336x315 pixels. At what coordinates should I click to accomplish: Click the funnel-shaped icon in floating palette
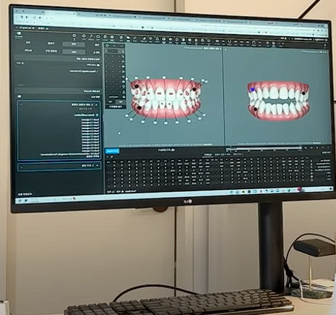(124, 87)
